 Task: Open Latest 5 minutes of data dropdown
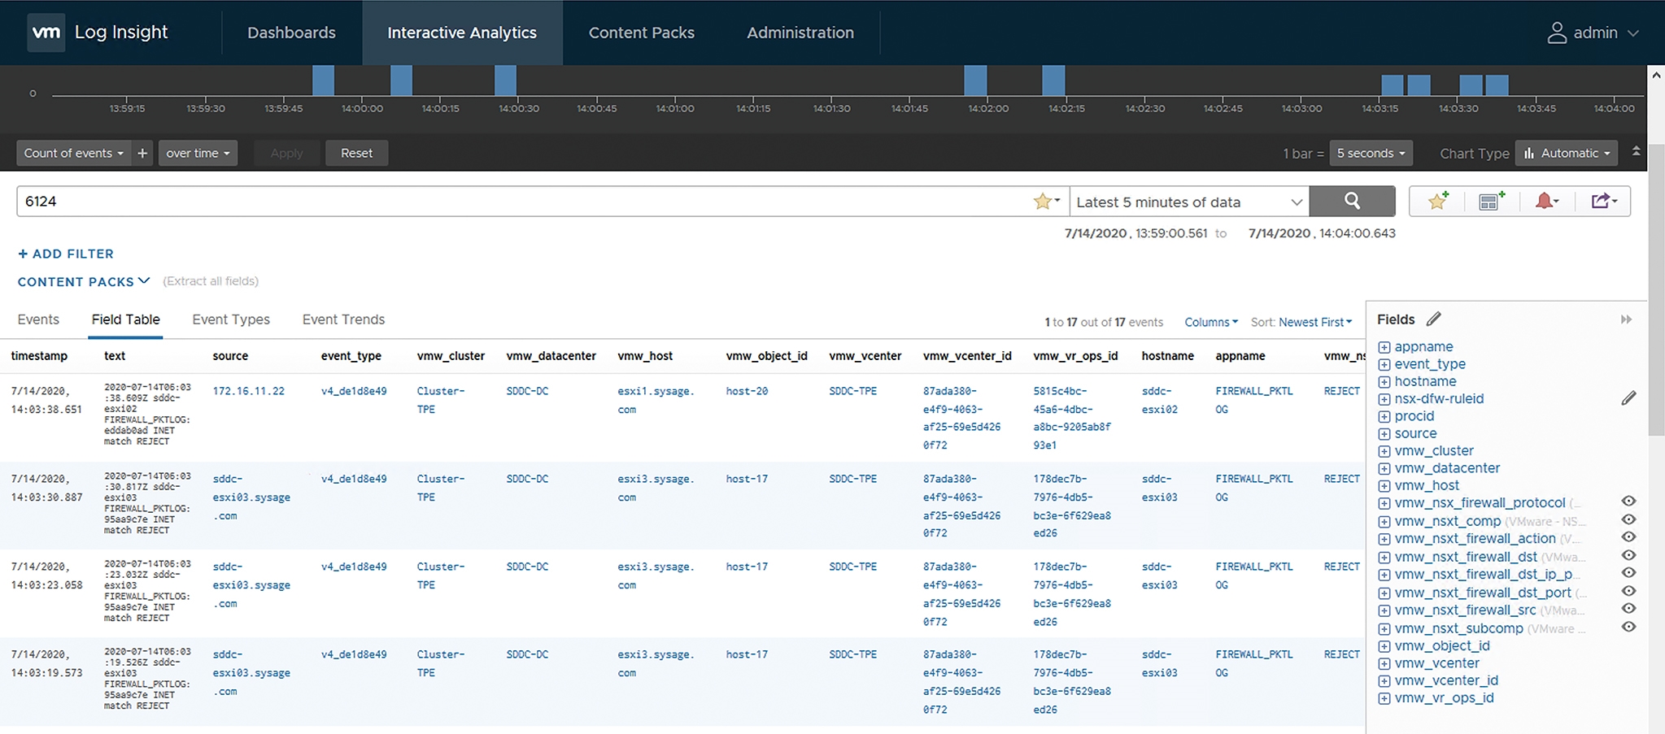(x=1189, y=202)
